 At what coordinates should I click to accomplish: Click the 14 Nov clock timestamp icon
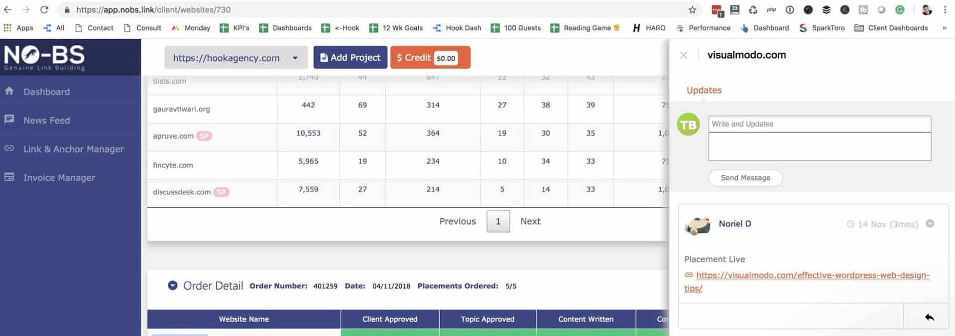[x=850, y=224]
